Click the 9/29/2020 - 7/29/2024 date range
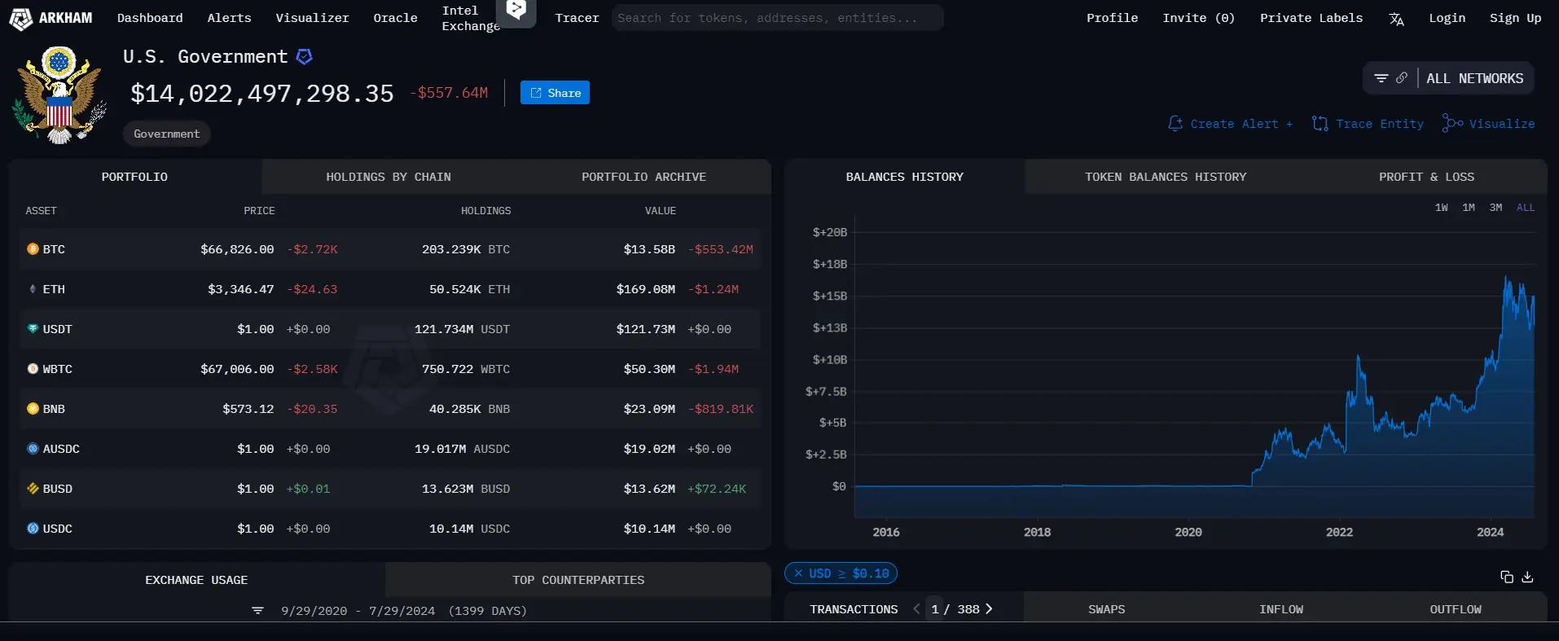 (358, 611)
